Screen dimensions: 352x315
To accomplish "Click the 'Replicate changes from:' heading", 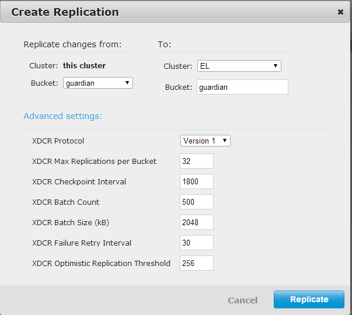I will click(72, 44).
